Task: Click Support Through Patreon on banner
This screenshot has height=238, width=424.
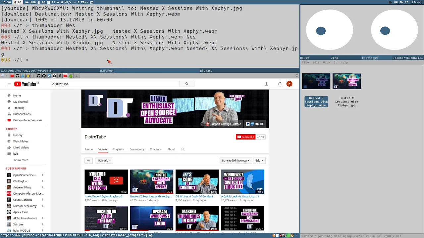Action: tap(224, 124)
